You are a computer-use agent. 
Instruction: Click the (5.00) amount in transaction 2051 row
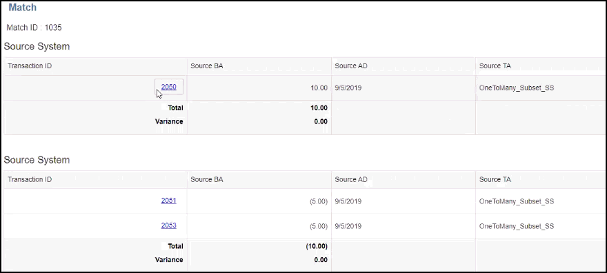tap(319, 201)
